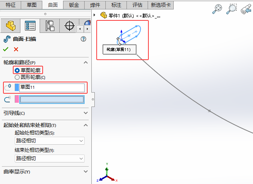Switch to the 焊件 tab
The width and height of the screenshot is (253, 184).
(95, 5)
